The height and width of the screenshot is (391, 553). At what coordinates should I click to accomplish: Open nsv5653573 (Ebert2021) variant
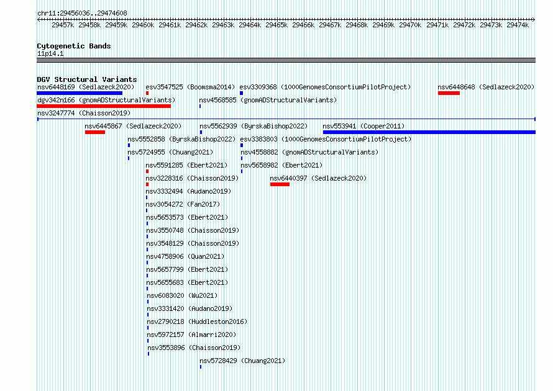pos(187,217)
